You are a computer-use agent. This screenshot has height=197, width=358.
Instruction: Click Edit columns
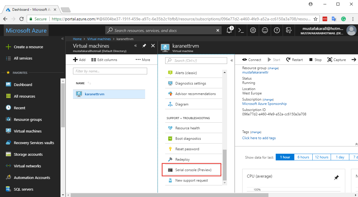(x=104, y=60)
